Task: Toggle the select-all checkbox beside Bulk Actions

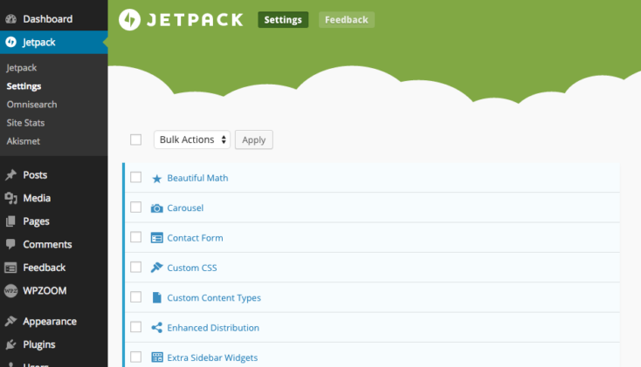Action: point(135,139)
